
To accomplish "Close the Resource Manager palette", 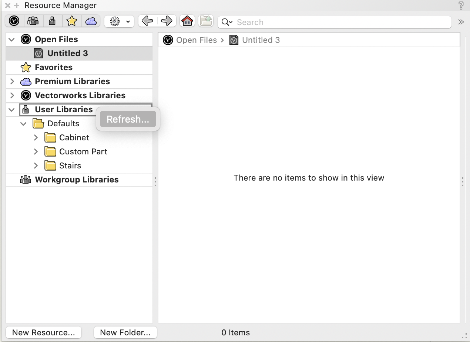I will pos(7,6).
